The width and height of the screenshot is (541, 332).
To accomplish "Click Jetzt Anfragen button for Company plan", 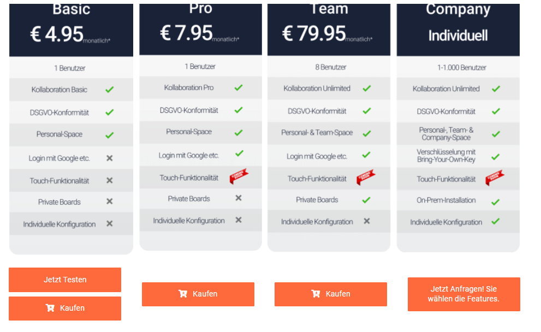I will click(463, 294).
